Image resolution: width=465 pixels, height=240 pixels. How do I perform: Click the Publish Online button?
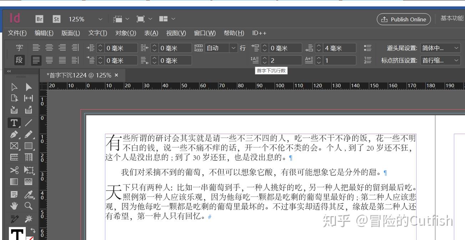pos(403,20)
